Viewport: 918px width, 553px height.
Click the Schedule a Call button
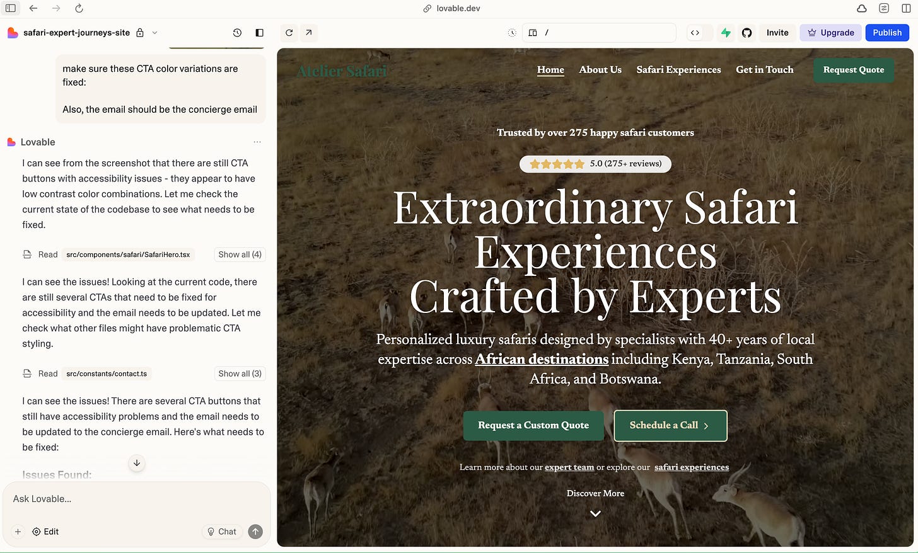[x=670, y=426]
